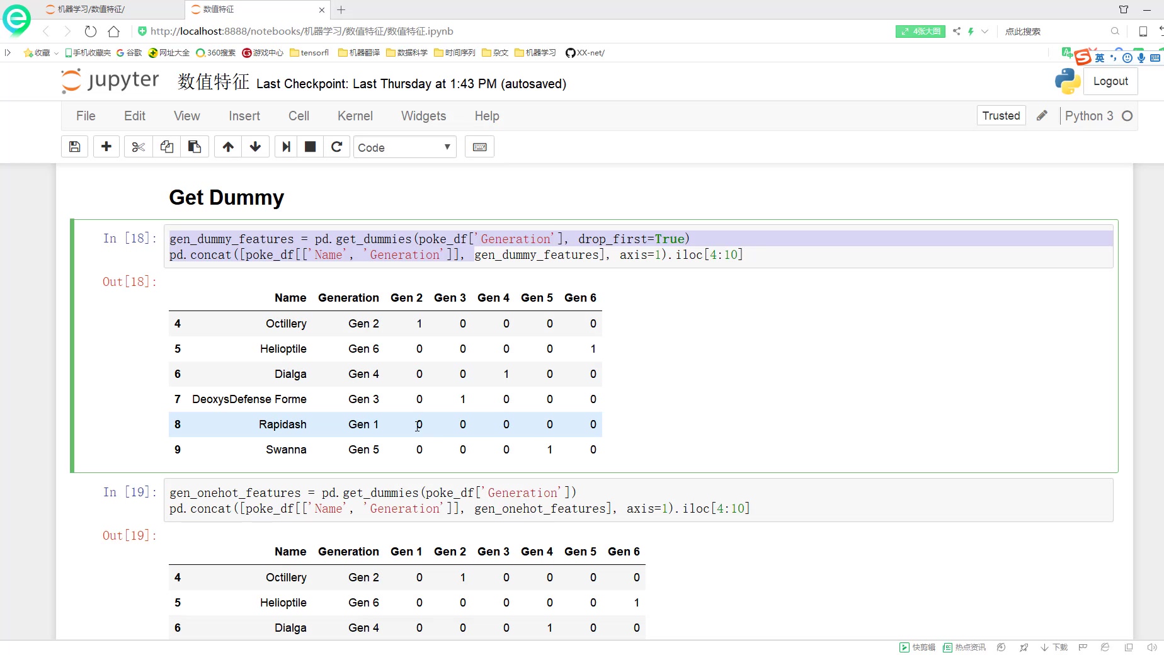
Task: Click the browser address bar URL
Action: pyautogui.click(x=302, y=31)
